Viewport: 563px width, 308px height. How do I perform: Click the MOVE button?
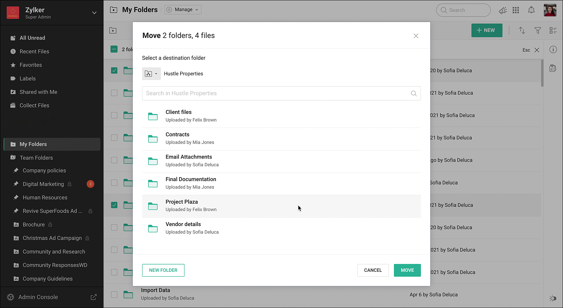click(407, 270)
